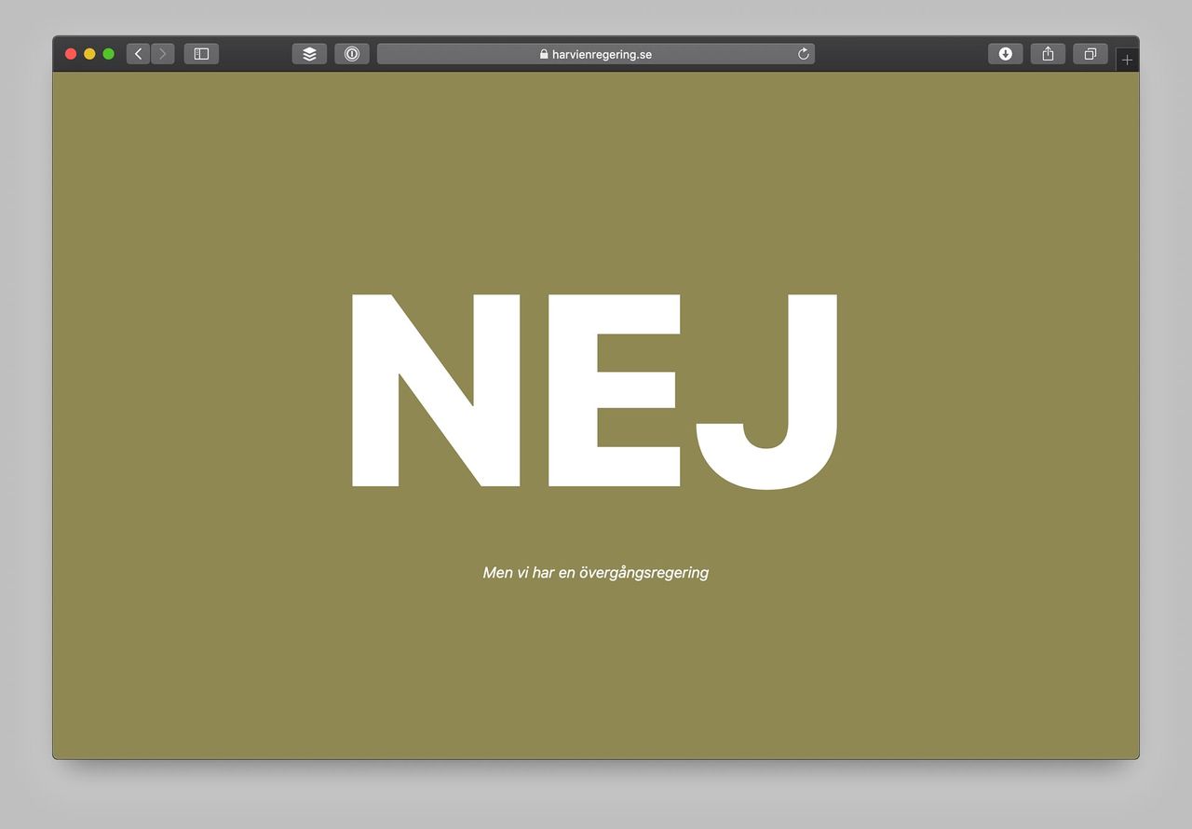Screen dimensions: 1192x829
Task: Show the downloads list
Action: click(x=1005, y=54)
